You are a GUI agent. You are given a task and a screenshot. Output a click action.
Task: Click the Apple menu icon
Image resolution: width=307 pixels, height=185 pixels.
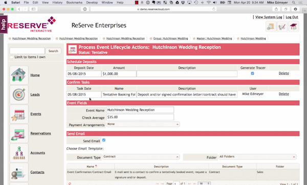[6, 3]
